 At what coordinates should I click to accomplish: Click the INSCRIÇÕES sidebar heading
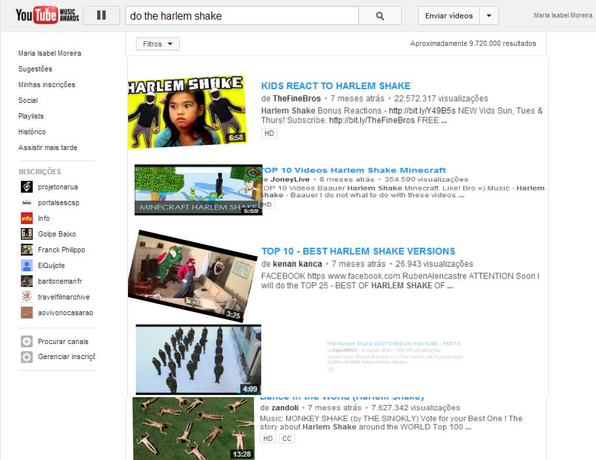tap(40, 172)
